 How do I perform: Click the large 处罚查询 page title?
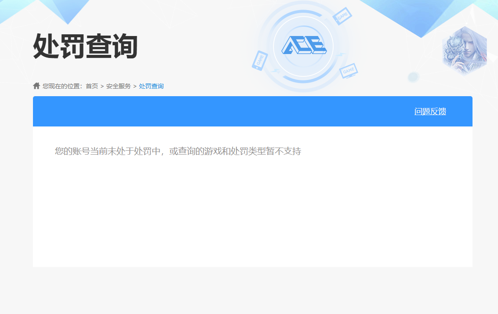pos(85,46)
